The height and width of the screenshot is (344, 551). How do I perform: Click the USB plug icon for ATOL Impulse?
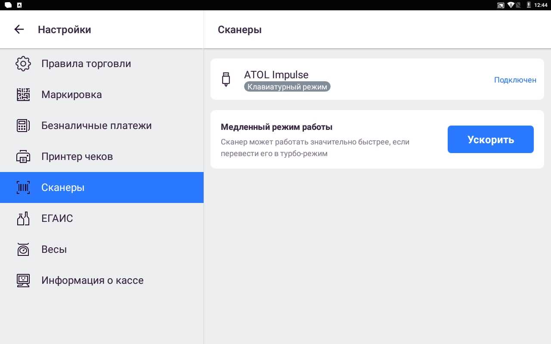(226, 80)
